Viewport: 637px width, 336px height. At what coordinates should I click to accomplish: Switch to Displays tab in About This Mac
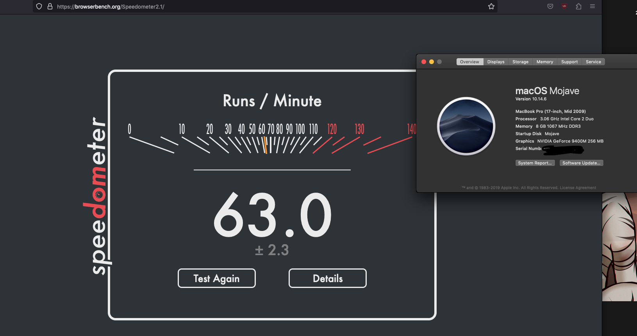(496, 62)
